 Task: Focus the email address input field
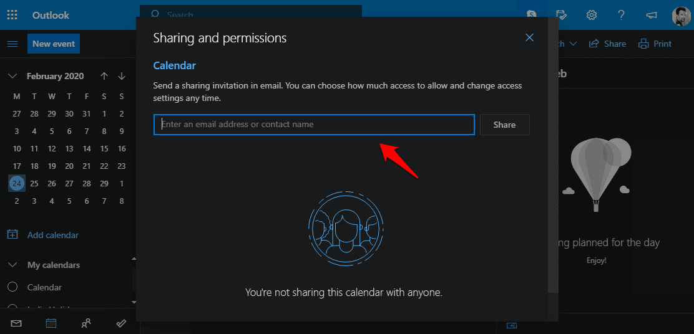315,125
